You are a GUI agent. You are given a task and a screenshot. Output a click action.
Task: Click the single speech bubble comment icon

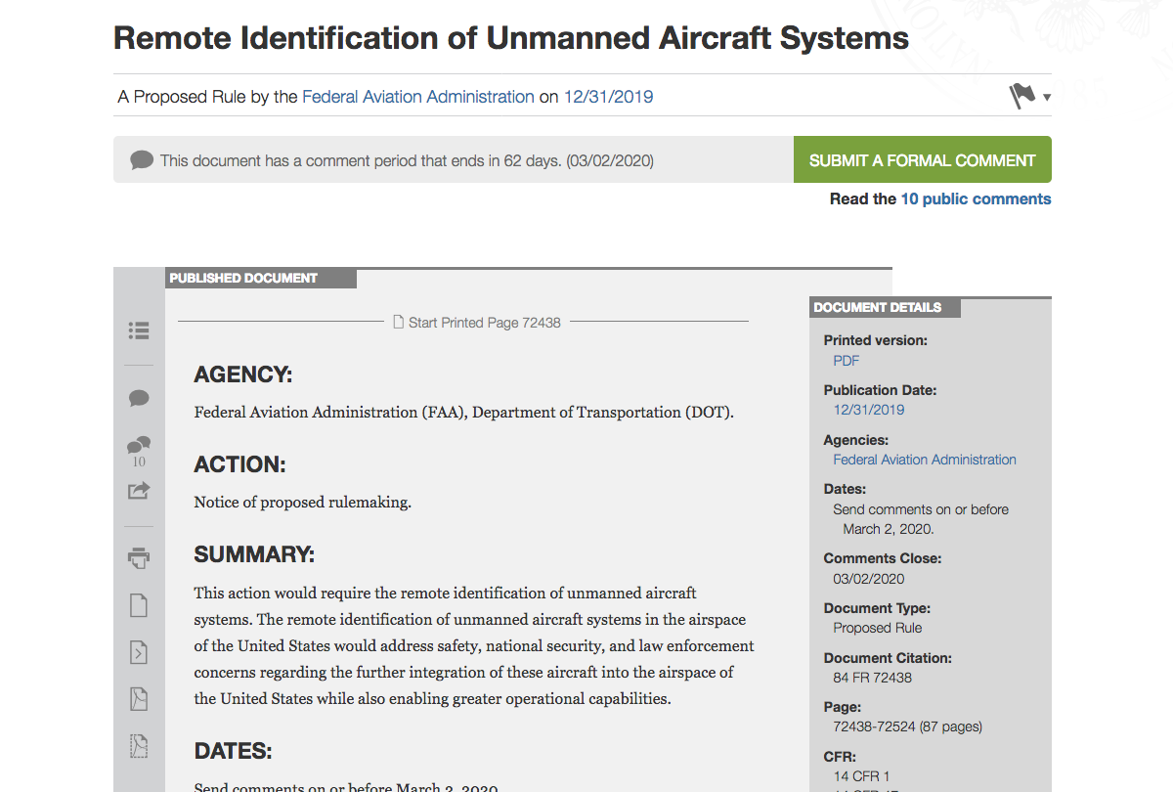click(x=139, y=398)
